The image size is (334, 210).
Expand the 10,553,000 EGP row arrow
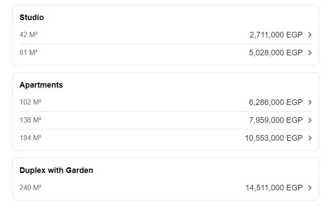coord(310,138)
